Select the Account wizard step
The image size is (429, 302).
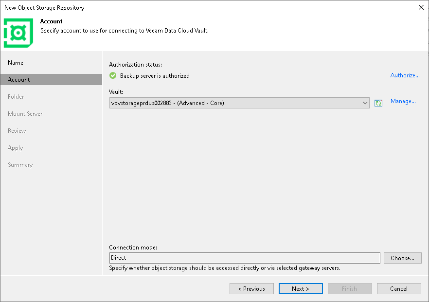[51, 80]
